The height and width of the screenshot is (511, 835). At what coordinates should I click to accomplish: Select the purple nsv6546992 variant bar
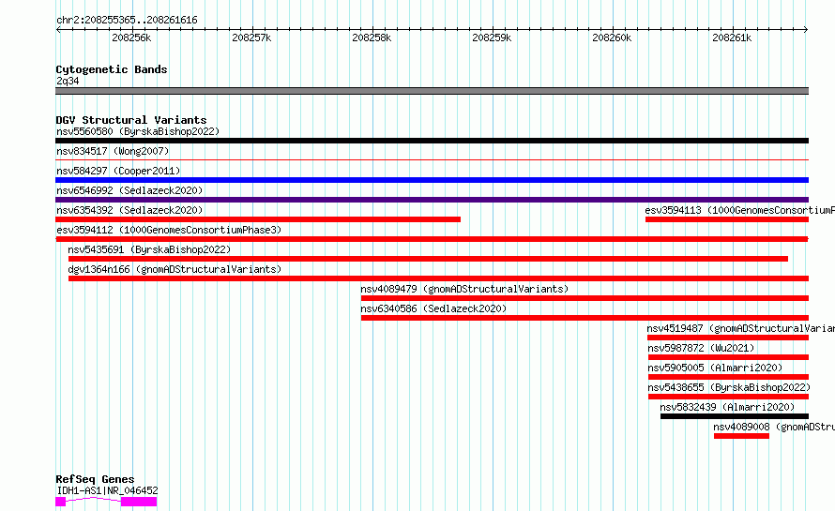432,200
